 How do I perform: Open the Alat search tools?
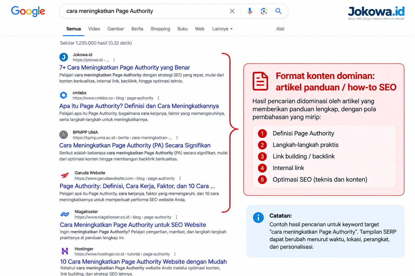tap(280, 29)
